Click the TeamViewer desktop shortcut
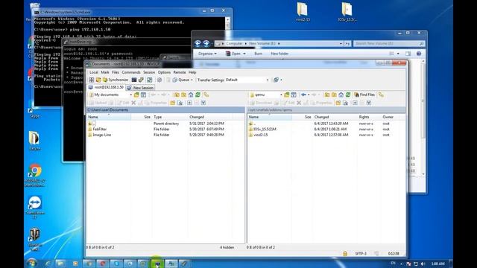The width and height of the screenshot is (477, 268). [x=35, y=207]
